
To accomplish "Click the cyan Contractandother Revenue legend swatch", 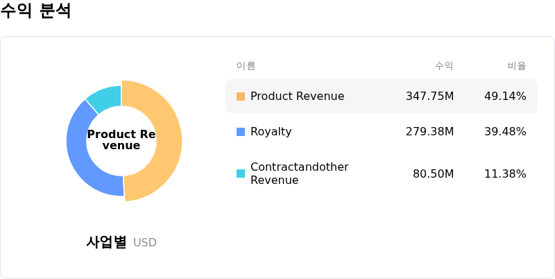I will (241, 174).
